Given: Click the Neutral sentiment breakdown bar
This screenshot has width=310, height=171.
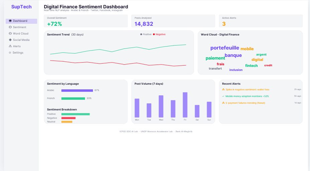Looking at the screenshot, I should pyautogui.click(x=67, y=122).
